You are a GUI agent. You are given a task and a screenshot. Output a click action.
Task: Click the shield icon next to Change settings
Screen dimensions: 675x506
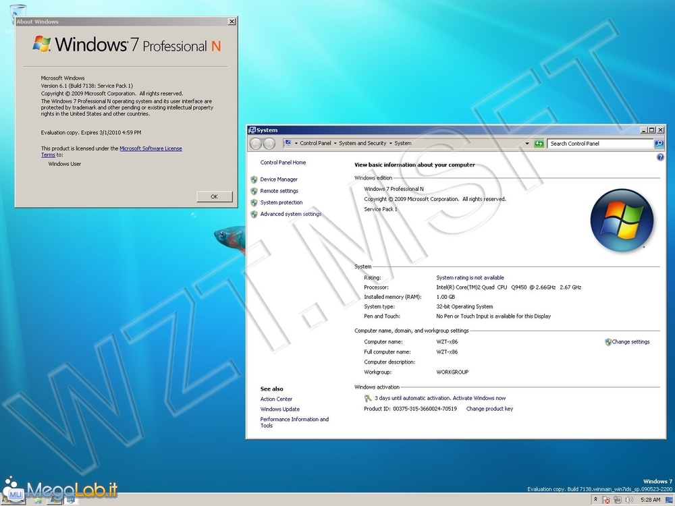pyautogui.click(x=608, y=342)
